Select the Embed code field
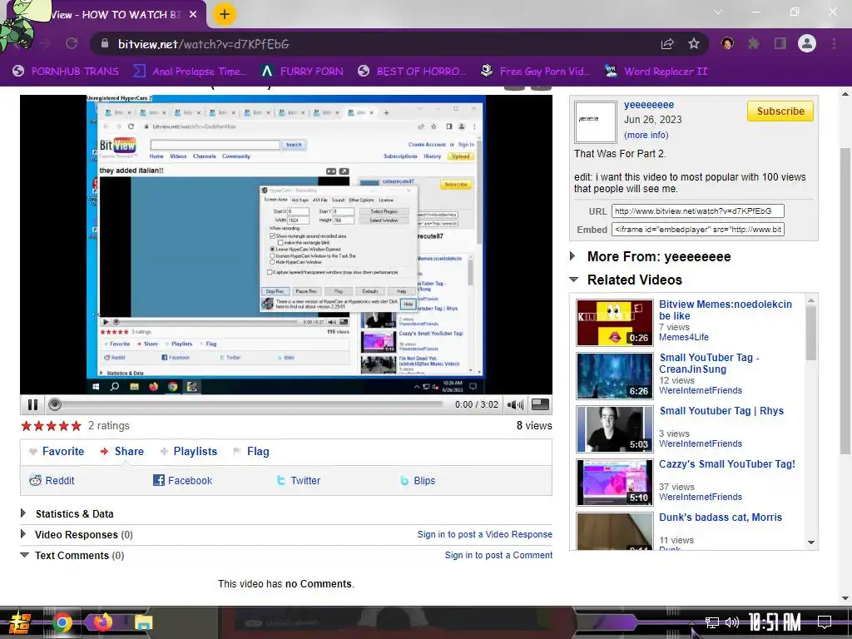Viewport: 852px width, 639px height. click(x=698, y=230)
